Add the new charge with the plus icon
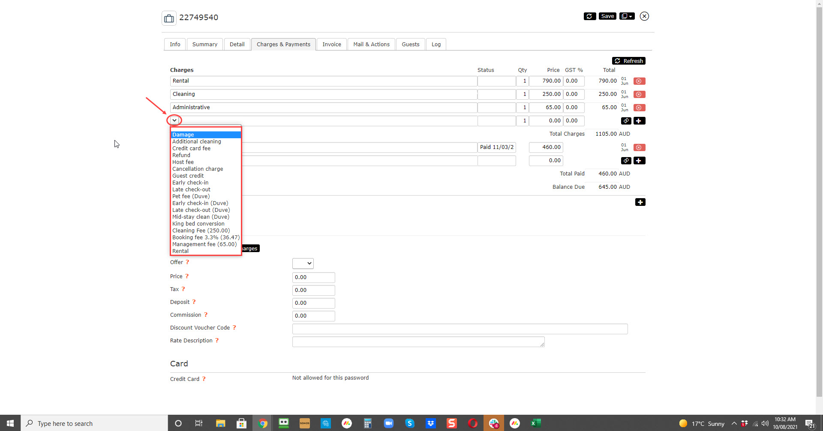Image resolution: width=823 pixels, height=431 pixels. (639, 121)
